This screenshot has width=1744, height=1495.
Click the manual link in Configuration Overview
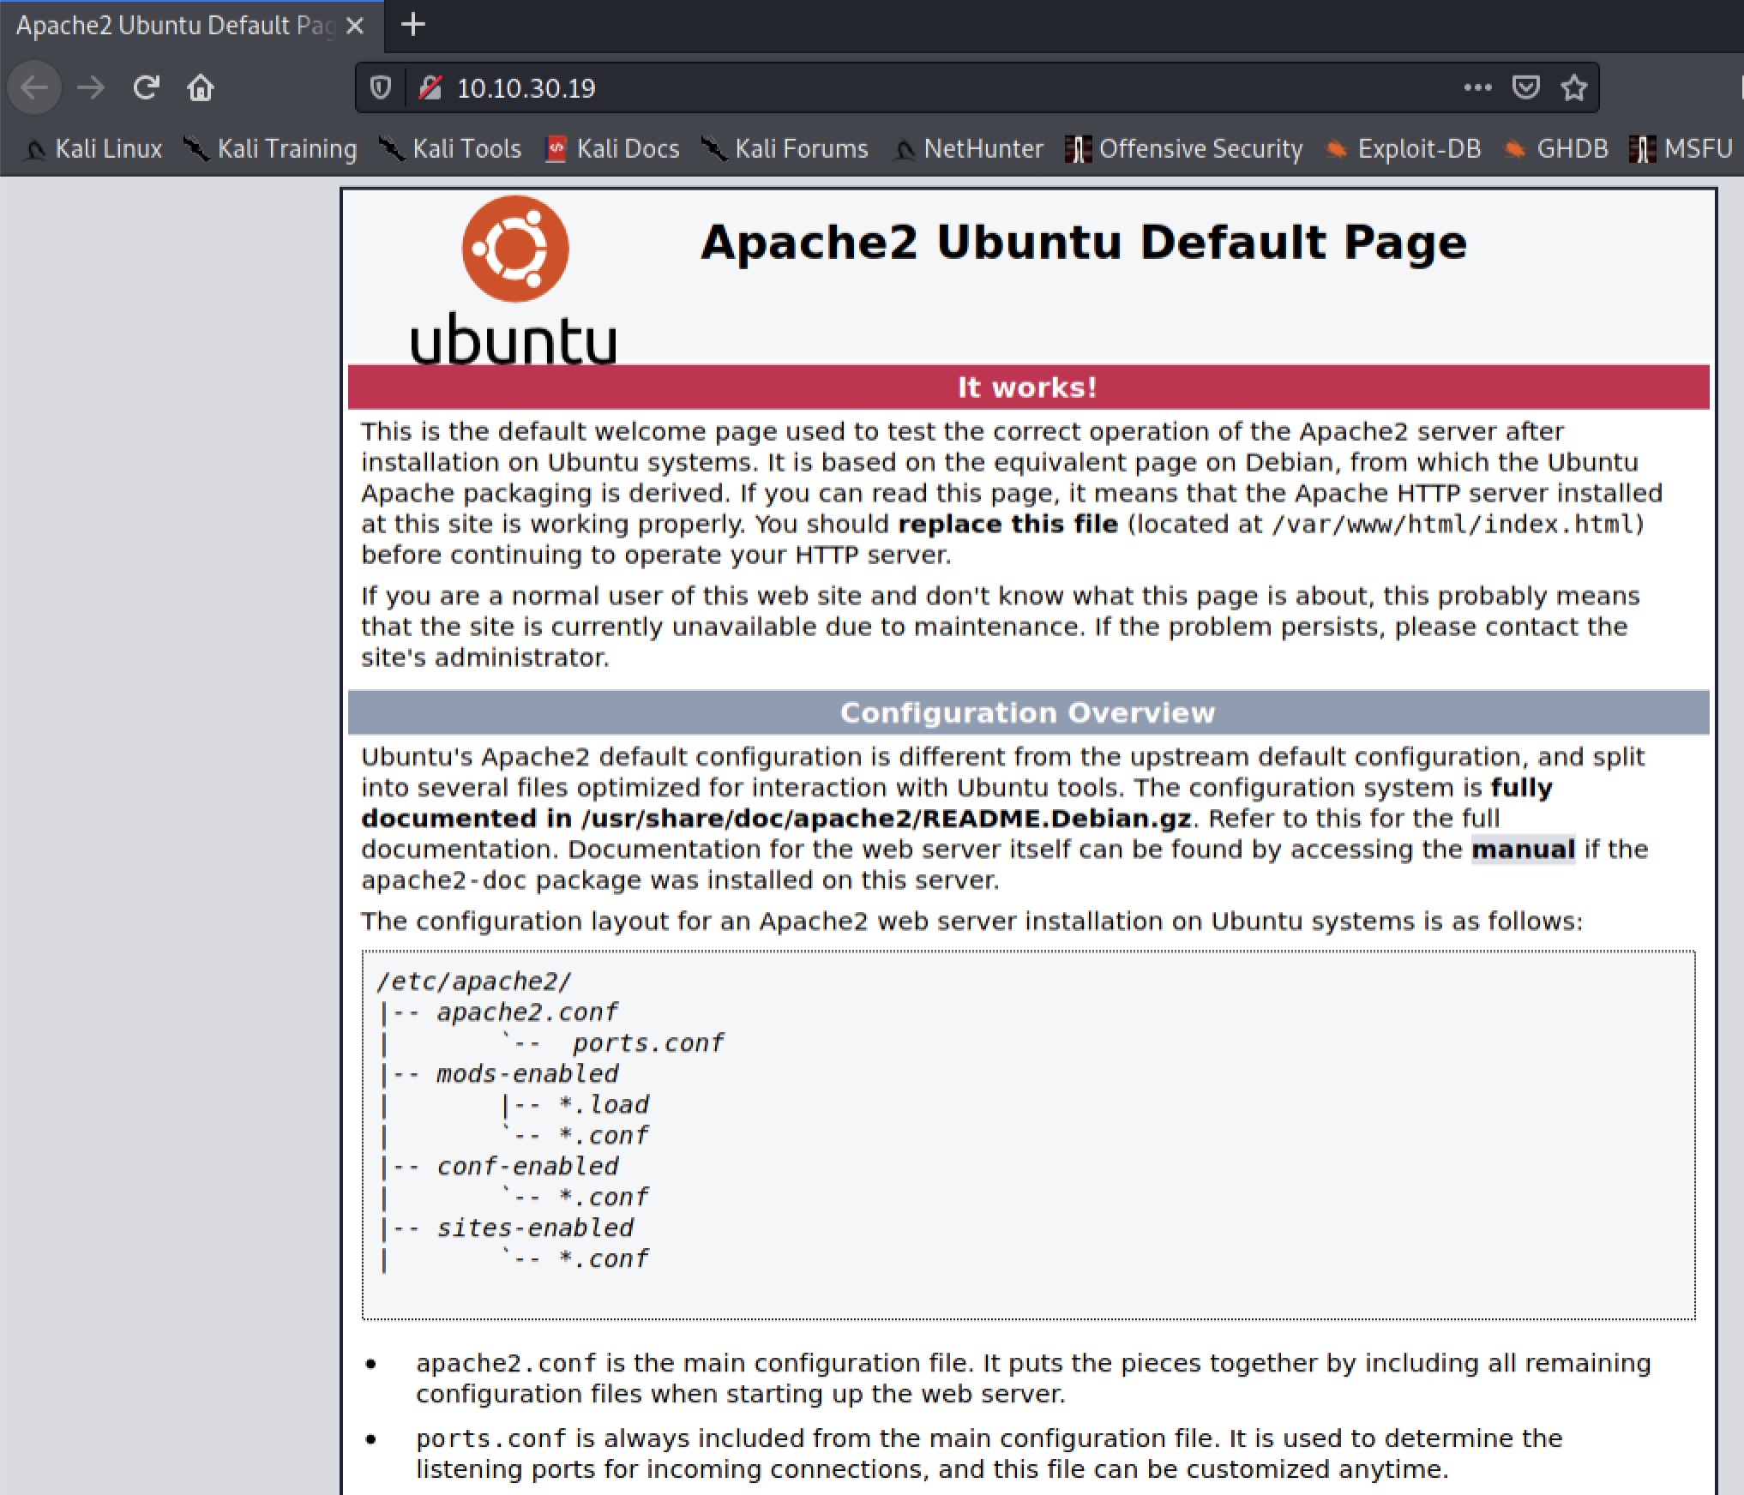tap(1523, 850)
